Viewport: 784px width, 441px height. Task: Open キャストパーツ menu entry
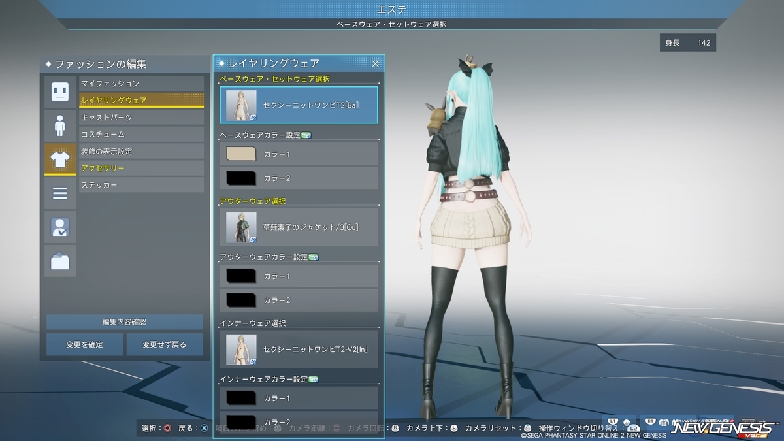coord(142,118)
